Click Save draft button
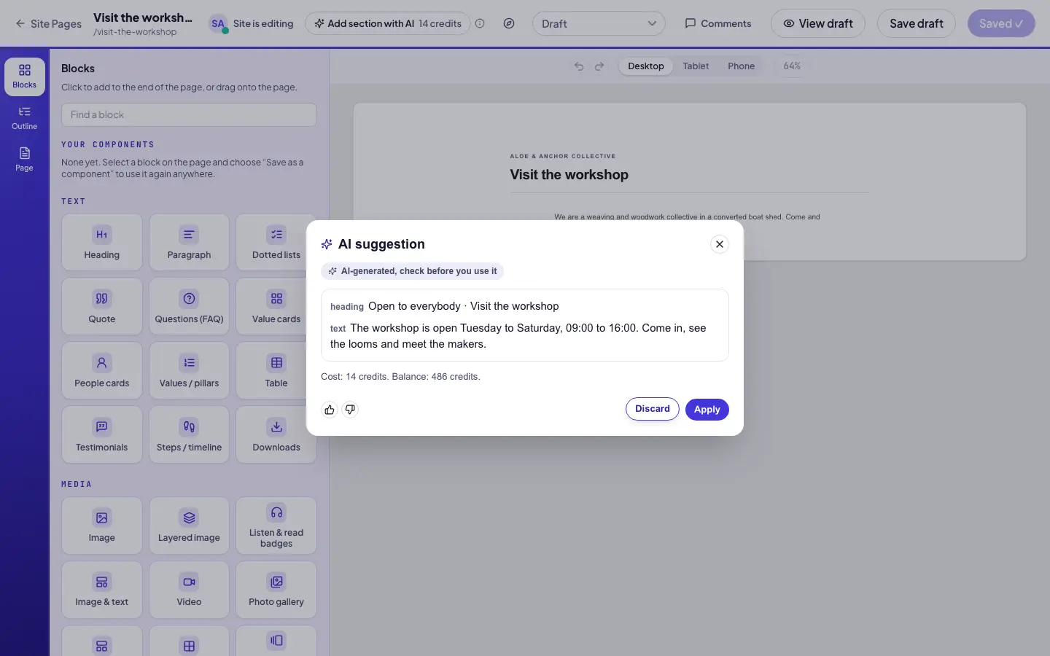The height and width of the screenshot is (656, 1050). (x=916, y=23)
